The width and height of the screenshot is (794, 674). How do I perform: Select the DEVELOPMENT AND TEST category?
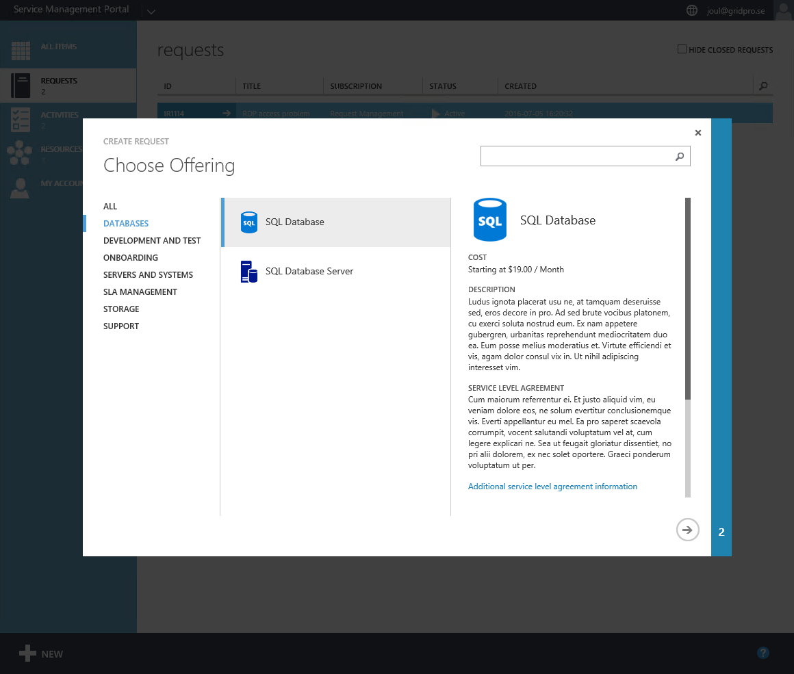tap(152, 241)
